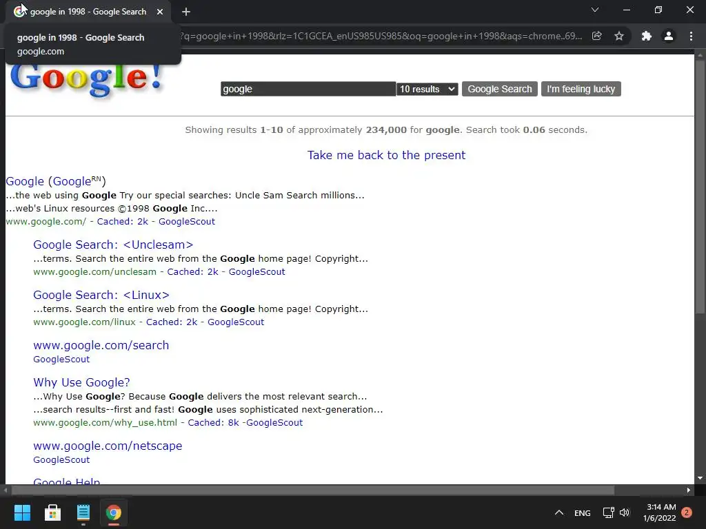Open Notepad from the taskbar
706x529 pixels.
tap(83, 512)
